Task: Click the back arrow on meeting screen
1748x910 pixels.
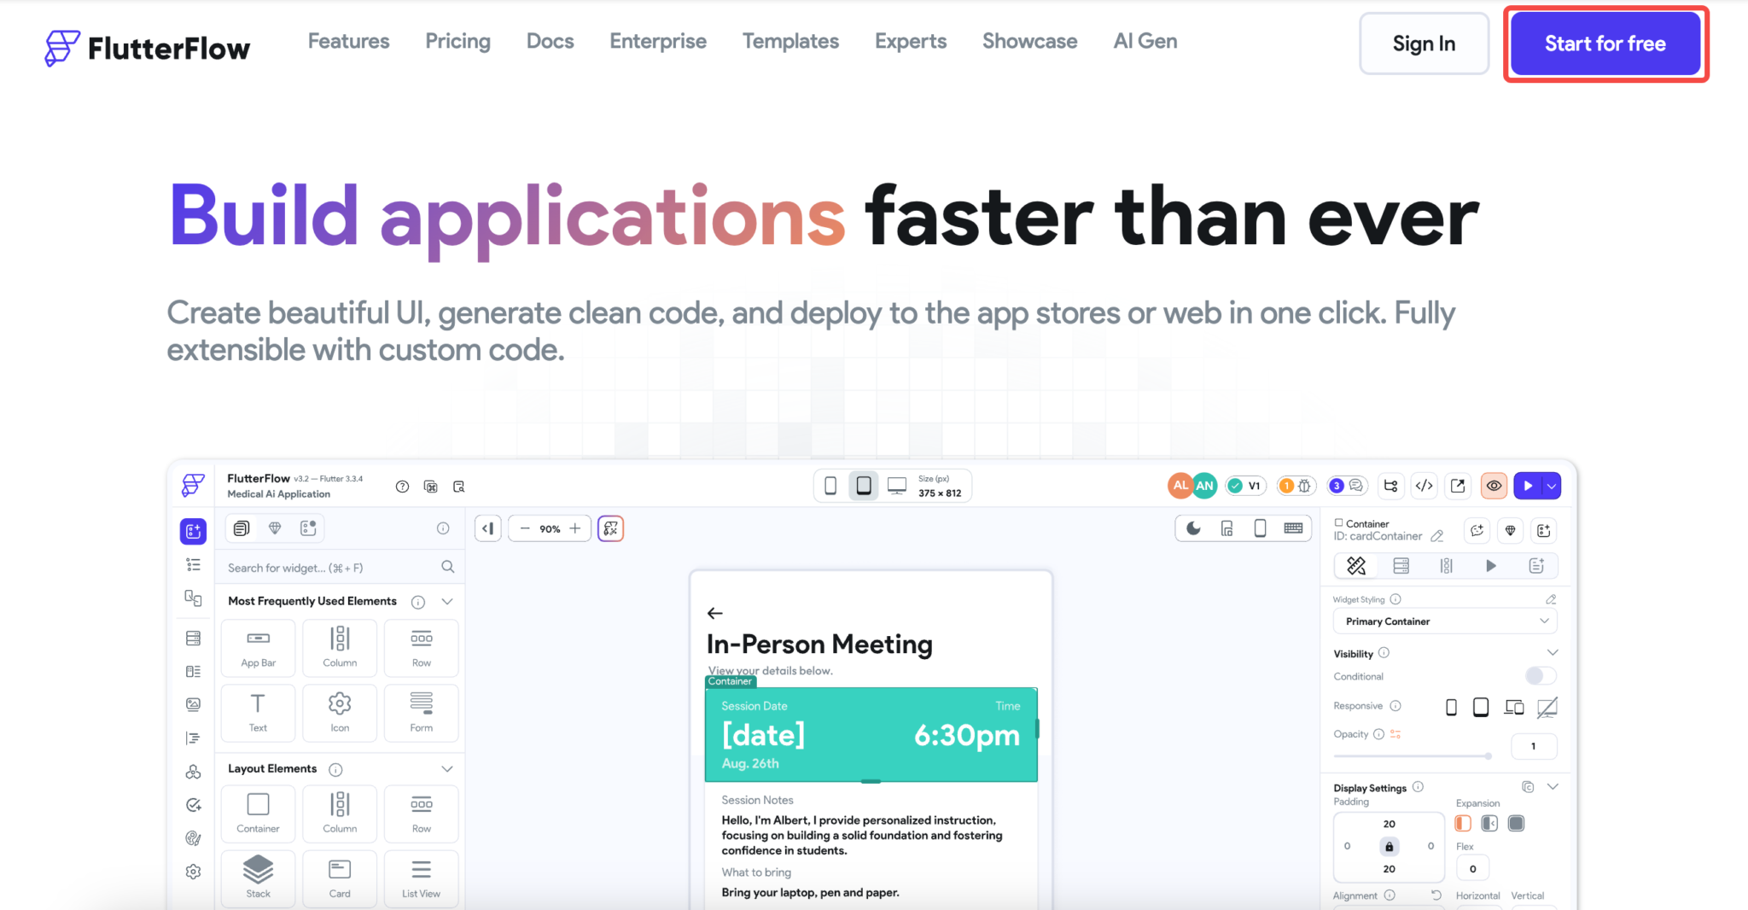Action: [715, 613]
